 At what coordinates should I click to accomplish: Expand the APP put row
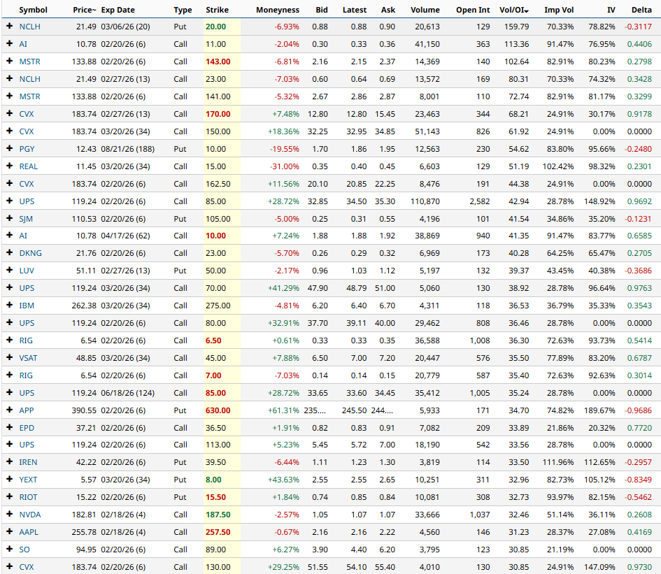click(9, 410)
